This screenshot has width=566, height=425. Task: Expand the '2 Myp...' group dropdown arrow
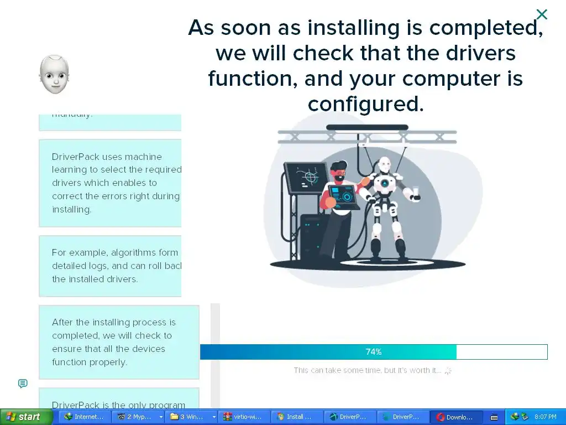[x=161, y=417]
